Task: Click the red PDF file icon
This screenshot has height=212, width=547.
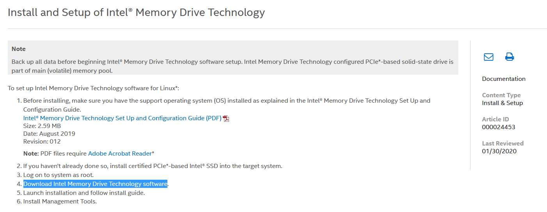Action: pyautogui.click(x=226, y=119)
